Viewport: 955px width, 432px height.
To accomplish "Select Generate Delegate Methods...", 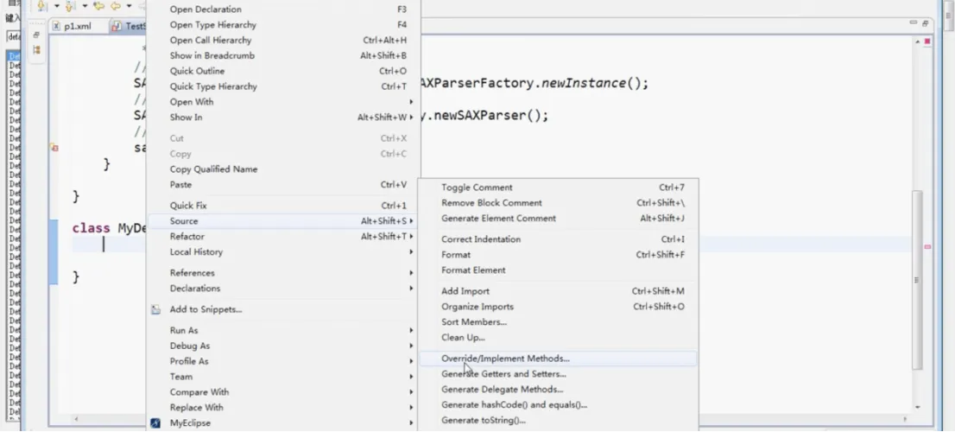I will [x=558, y=390].
